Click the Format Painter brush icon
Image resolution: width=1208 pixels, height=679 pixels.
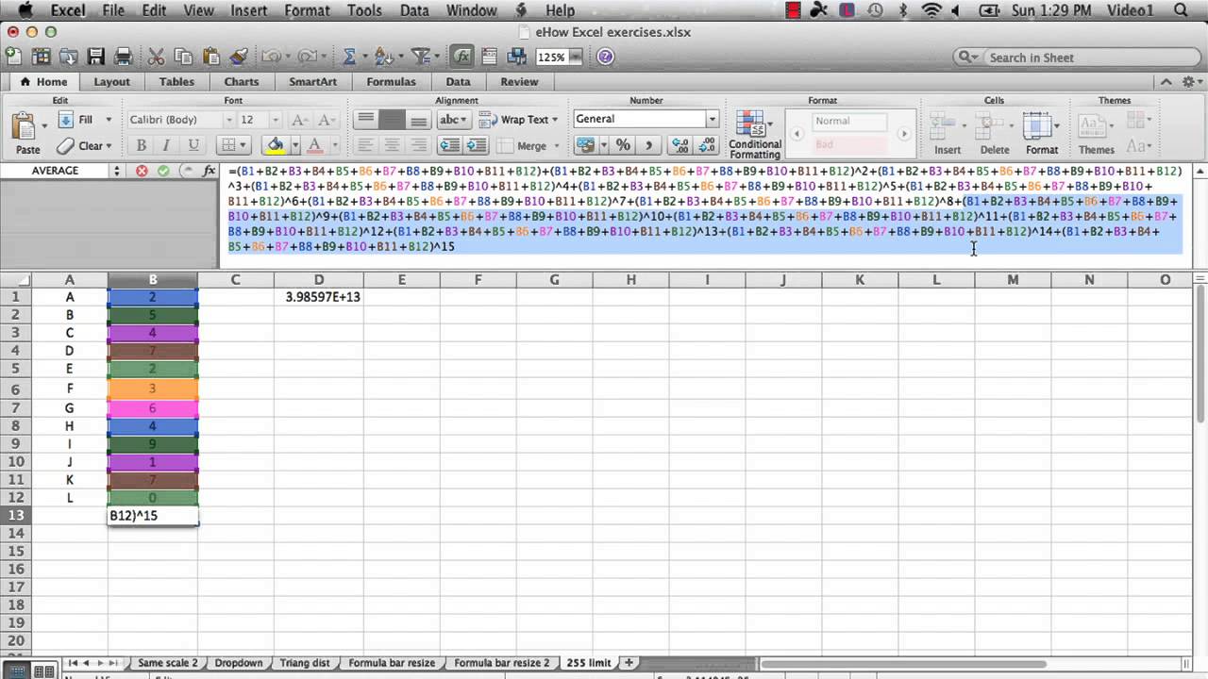[x=238, y=57]
